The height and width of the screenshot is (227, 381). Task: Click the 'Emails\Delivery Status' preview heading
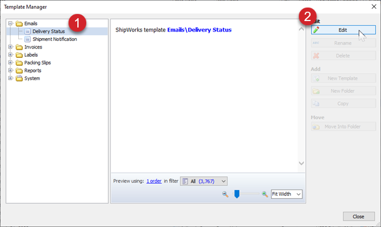(199, 30)
